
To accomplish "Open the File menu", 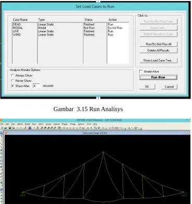I will click(2, 124).
